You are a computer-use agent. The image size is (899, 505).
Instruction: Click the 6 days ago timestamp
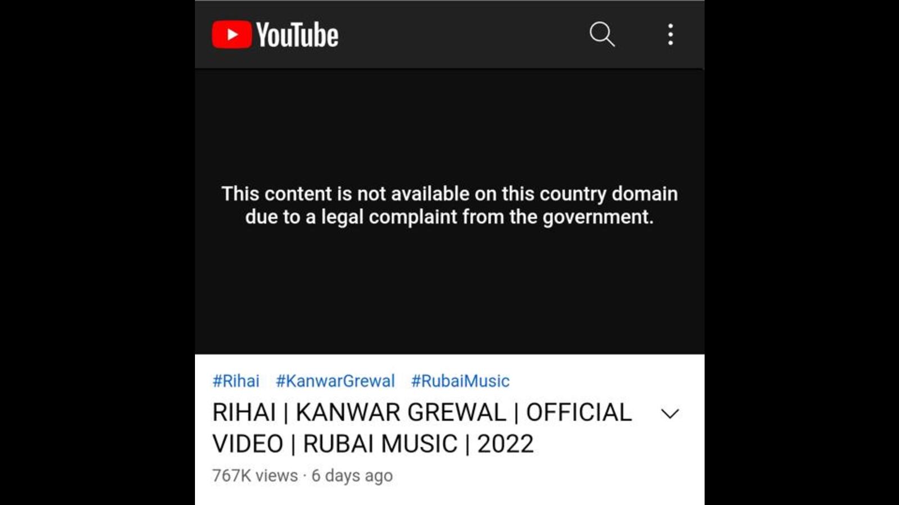(352, 476)
